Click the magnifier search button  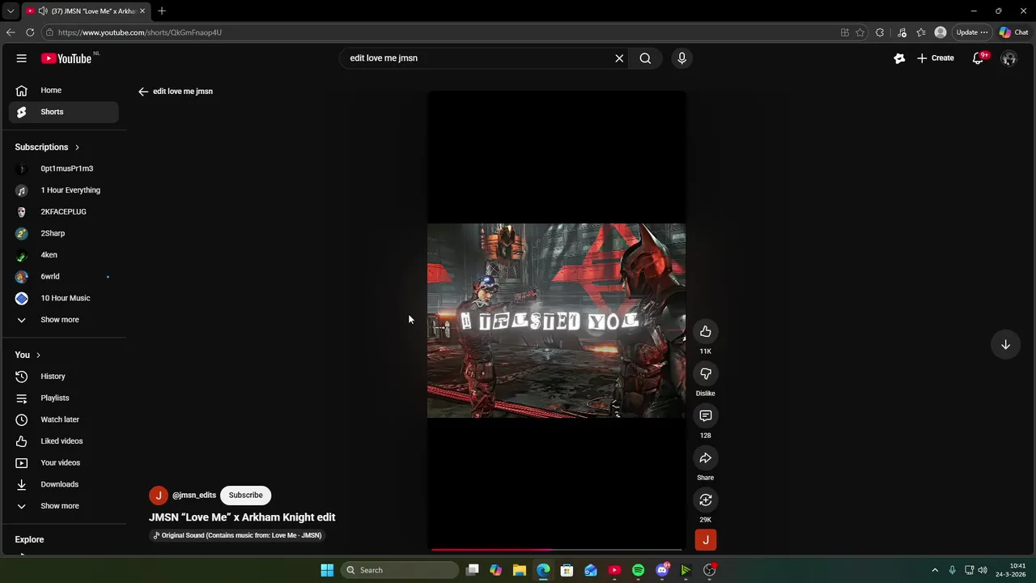[645, 58]
